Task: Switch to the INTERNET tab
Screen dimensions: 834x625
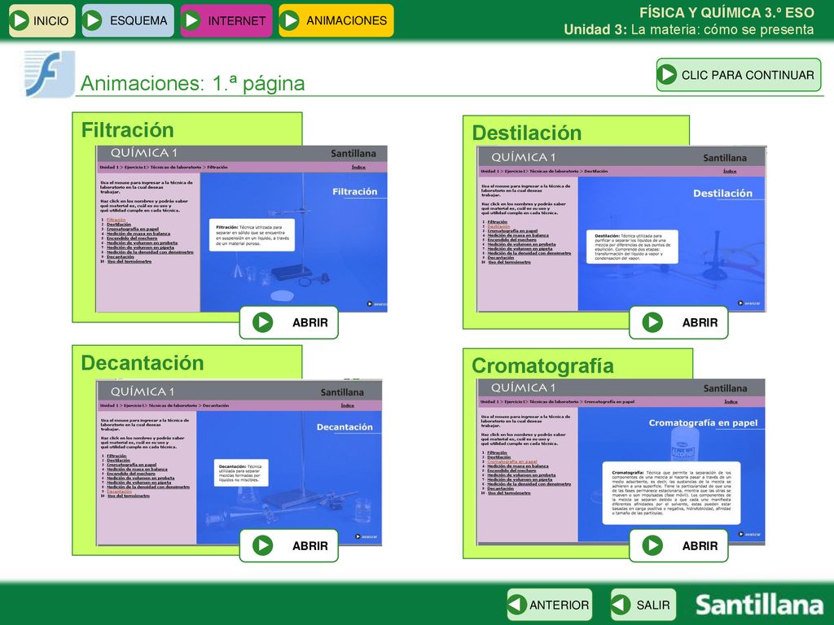Action: (226, 20)
